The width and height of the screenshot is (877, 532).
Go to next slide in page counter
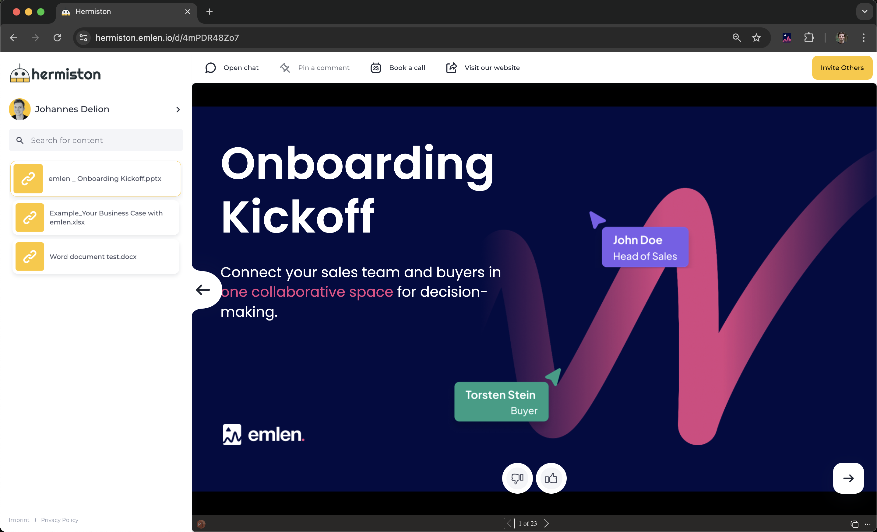click(546, 523)
